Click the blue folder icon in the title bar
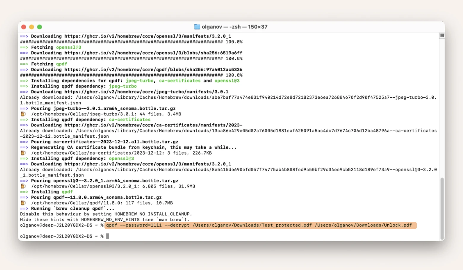This screenshot has height=270, width=463. (x=197, y=27)
